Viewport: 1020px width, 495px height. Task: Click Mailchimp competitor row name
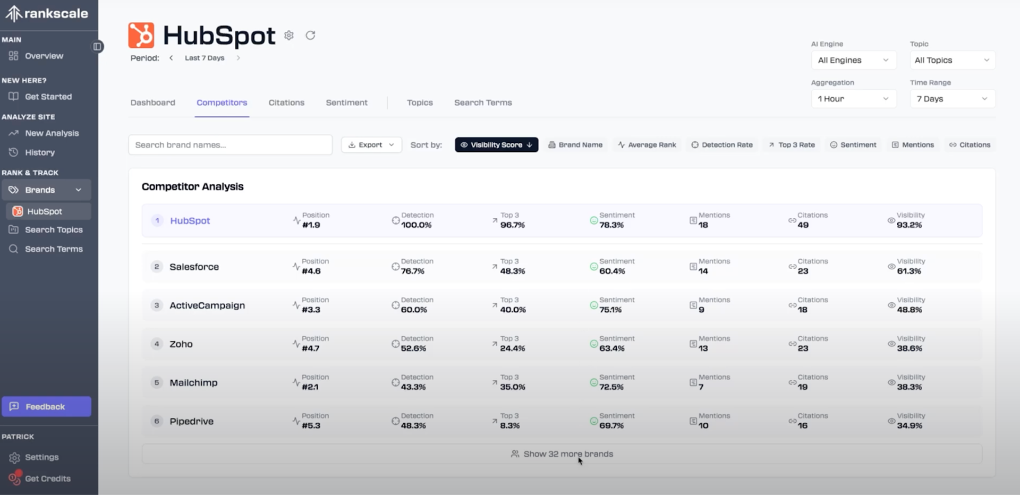pos(193,383)
